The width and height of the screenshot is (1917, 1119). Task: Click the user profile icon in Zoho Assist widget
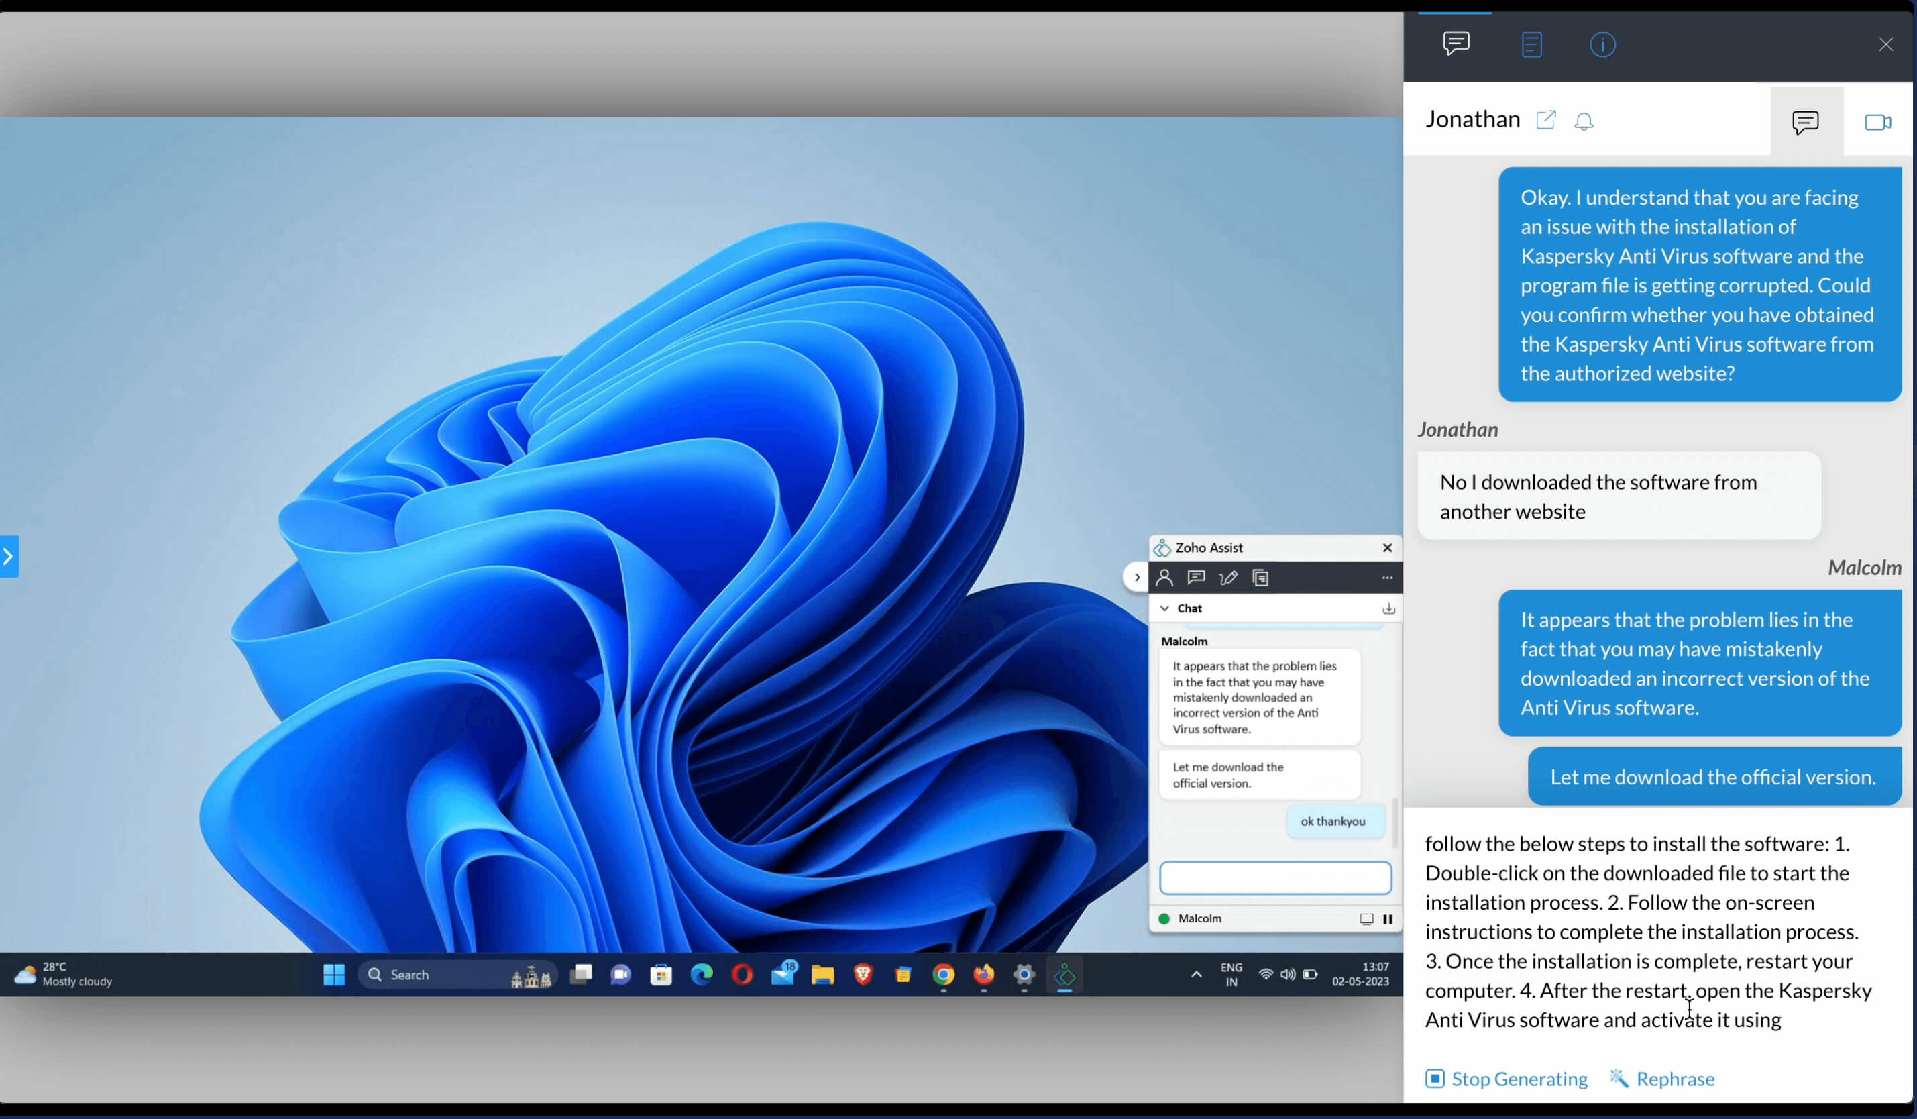click(1164, 578)
